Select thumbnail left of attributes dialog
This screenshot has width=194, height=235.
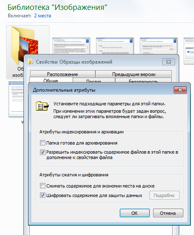point(16,99)
